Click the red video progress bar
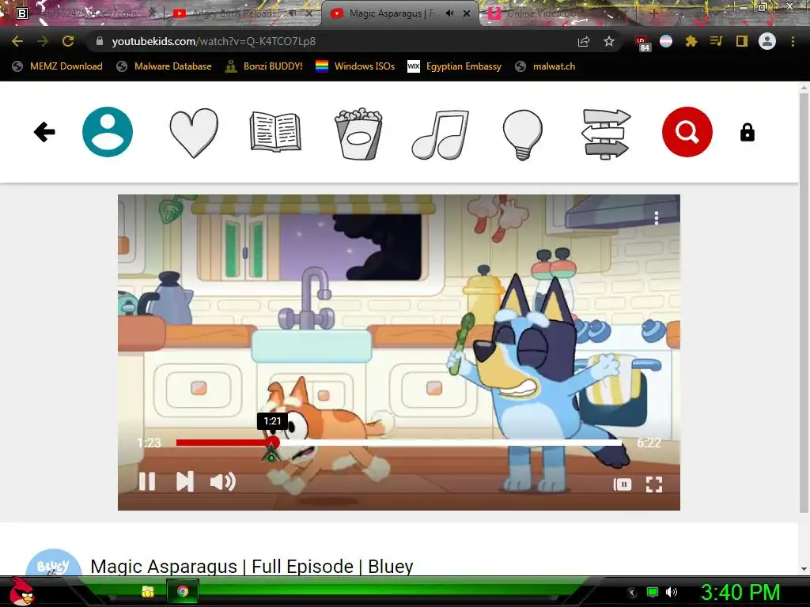The width and height of the screenshot is (810, 607). coord(222,443)
